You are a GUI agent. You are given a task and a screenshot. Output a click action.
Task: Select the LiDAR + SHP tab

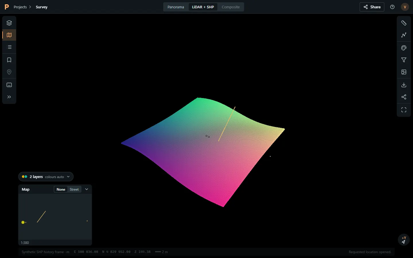tap(203, 7)
